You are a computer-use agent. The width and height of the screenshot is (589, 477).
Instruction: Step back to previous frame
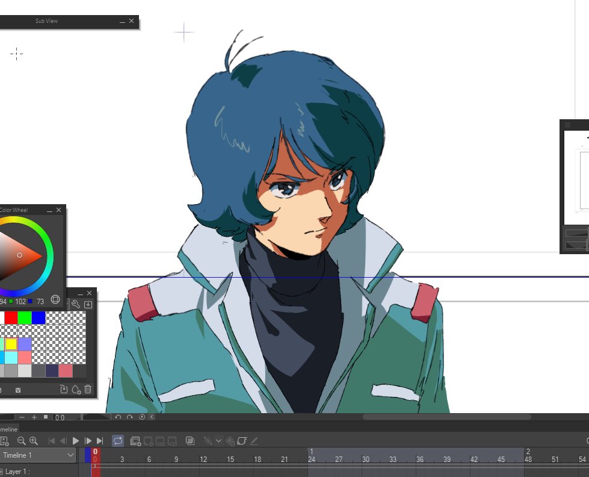pos(63,441)
